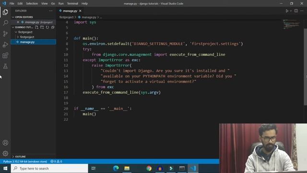Viewport: 307px width, 173px height.
Task: Click the New File icon in explorer
Action: click(x=36, y=27)
